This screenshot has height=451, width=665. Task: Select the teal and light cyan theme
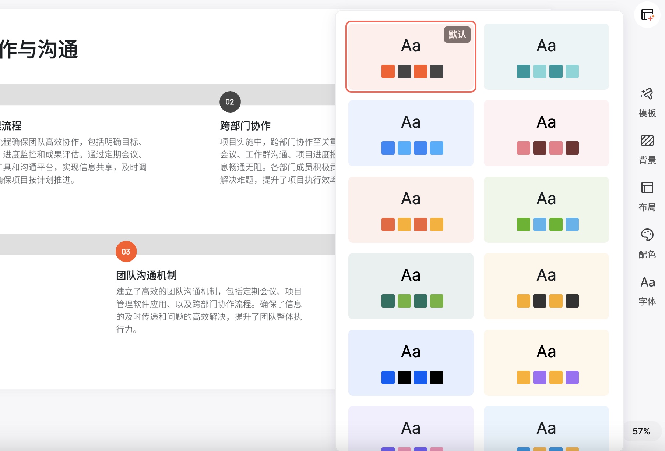pyautogui.click(x=546, y=57)
